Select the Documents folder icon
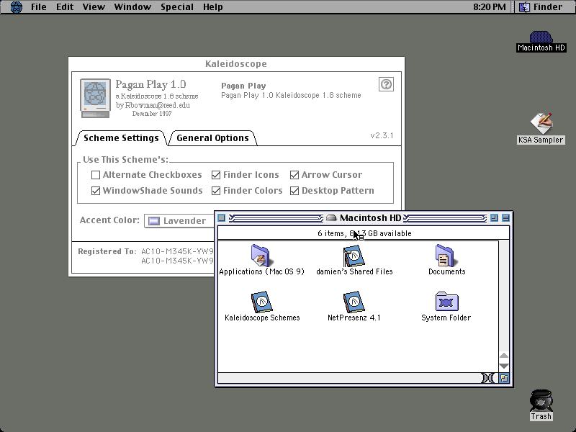 coord(446,256)
